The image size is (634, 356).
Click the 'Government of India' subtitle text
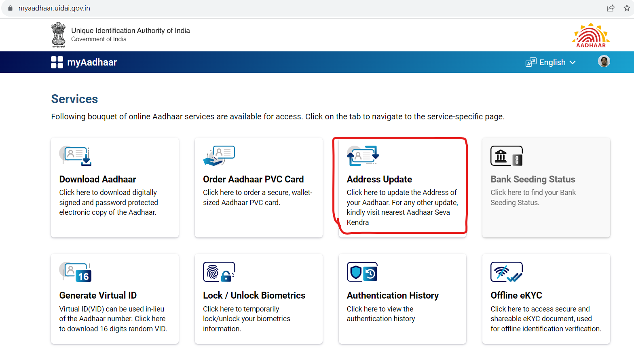pyautogui.click(x=99, y=39)
